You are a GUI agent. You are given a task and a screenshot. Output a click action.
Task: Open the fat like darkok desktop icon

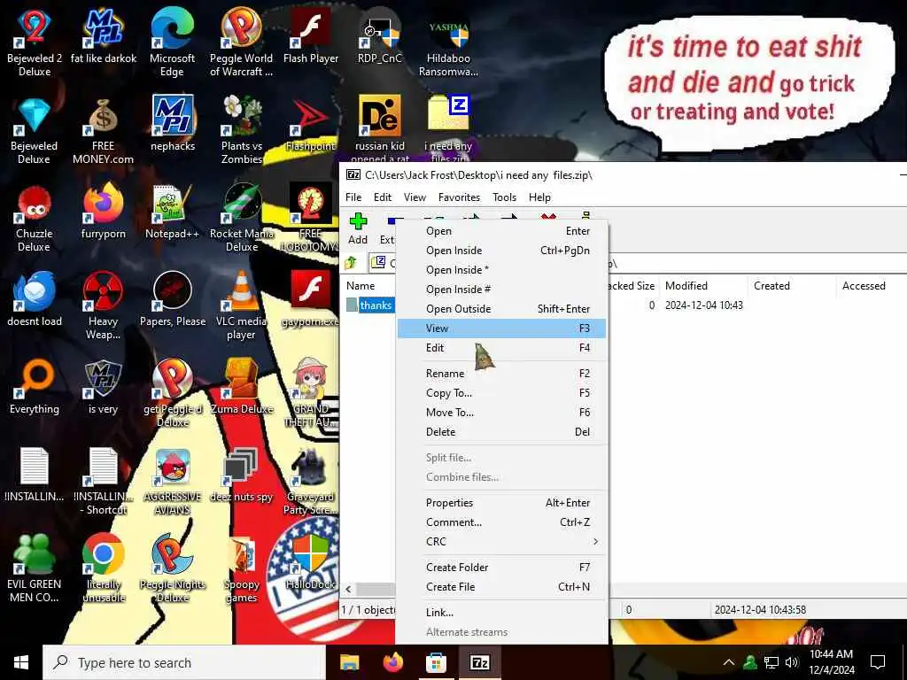pyautogui.click(x=104, y=35)
